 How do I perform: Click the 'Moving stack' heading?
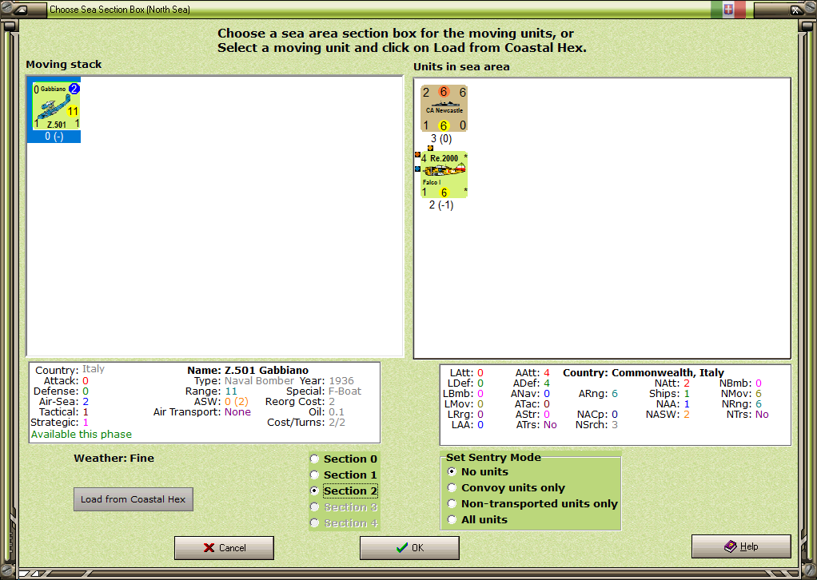tap(64, 65)
